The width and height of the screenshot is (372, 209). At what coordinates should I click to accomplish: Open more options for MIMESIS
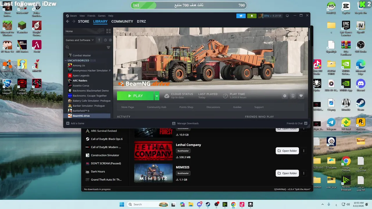304,173
